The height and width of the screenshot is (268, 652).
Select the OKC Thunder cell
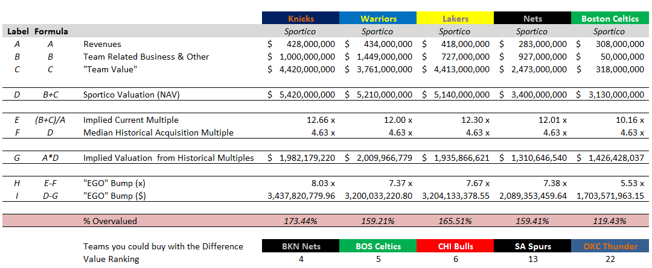610,246
